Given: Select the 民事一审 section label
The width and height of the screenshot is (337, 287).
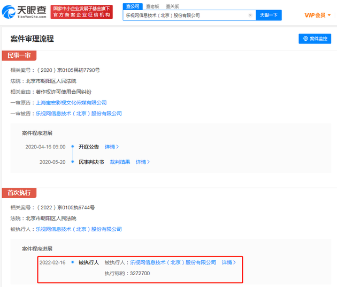Looking at the screenshot, I should pos(19,56).
